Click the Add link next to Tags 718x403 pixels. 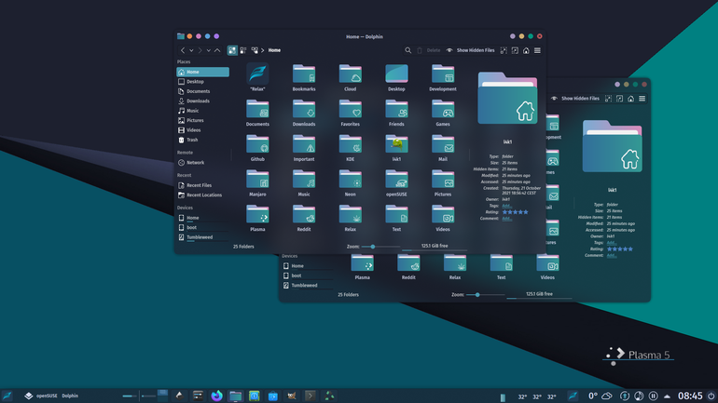pyautogui.click(x=506, y=206)
